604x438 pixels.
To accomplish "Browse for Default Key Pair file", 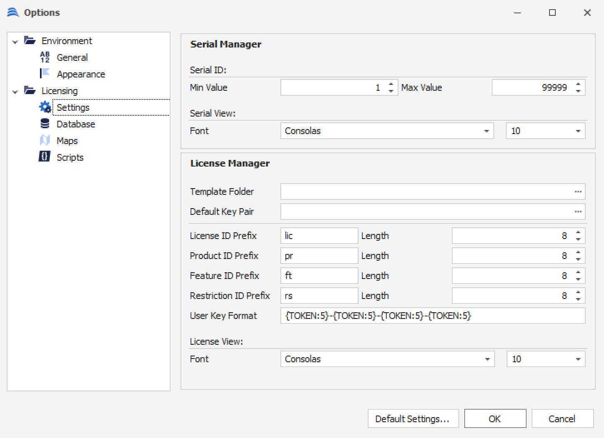I will click(x=578, y=212).
